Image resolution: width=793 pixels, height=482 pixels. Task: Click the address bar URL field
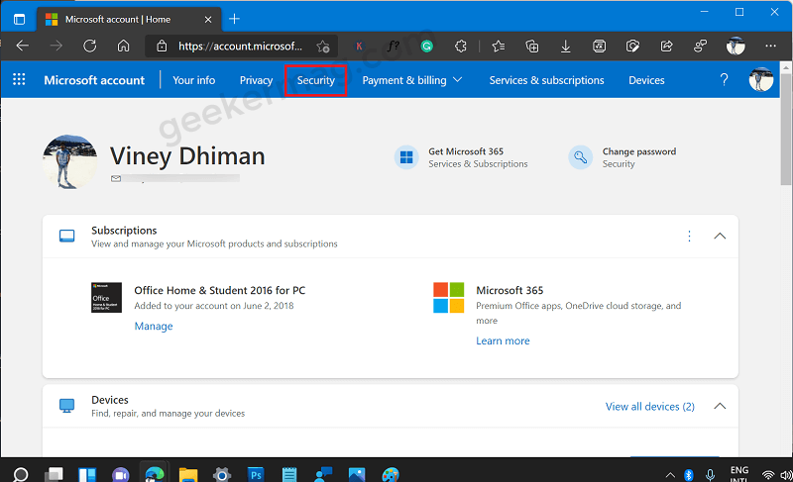(240, 47)
